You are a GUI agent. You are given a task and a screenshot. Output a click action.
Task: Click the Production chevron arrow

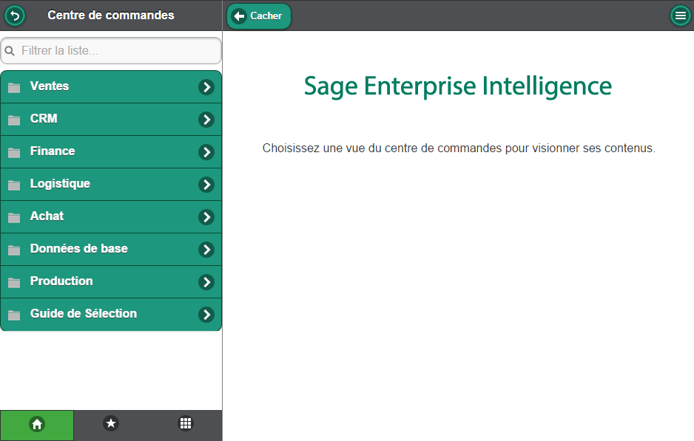coord(206,282)
